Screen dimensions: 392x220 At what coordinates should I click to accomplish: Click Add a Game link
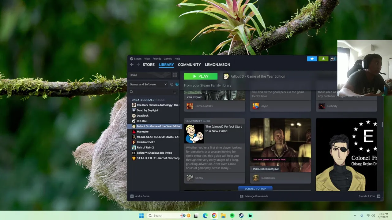[x=142, y=196]
